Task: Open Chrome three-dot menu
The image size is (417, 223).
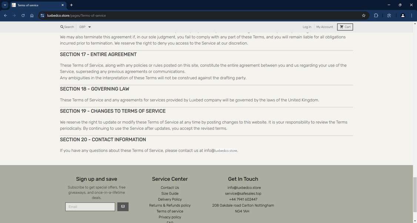Action: pos(411,16)
